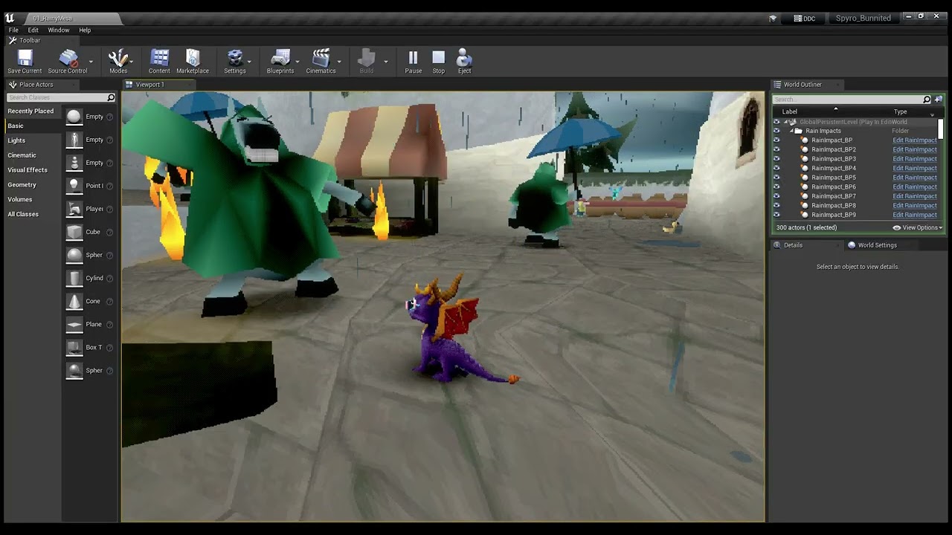
Task: Stop the play-in-editor session
Action: 439,61
